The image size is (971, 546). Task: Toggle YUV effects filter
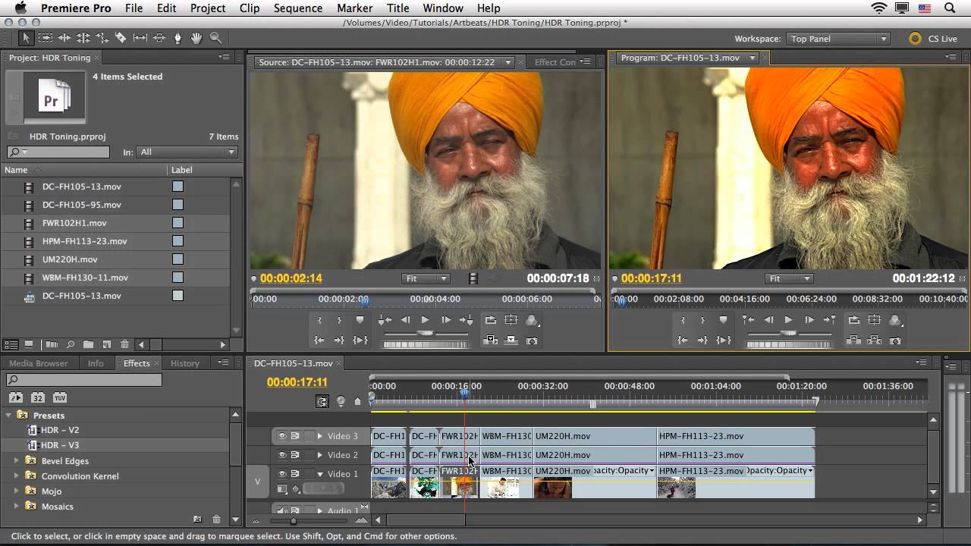(x=60, y=397)
